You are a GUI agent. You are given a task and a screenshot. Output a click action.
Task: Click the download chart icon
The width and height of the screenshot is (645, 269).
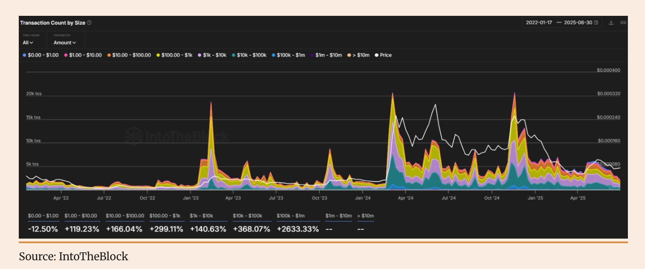[611, 22]
